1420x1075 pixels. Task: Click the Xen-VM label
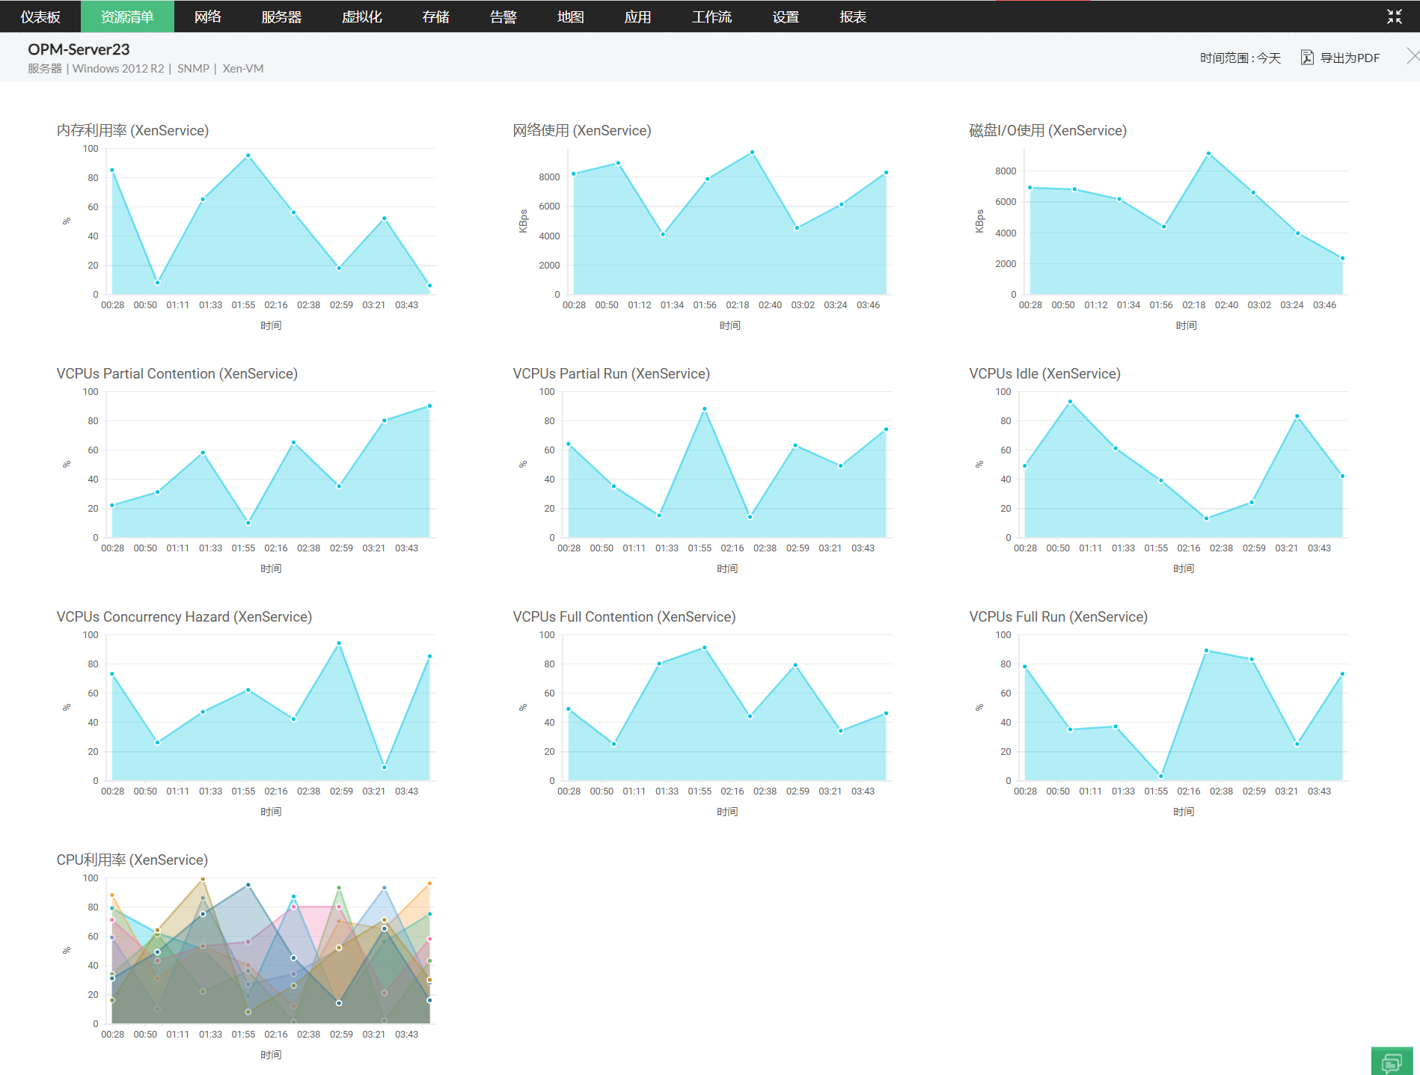point(243,69)
